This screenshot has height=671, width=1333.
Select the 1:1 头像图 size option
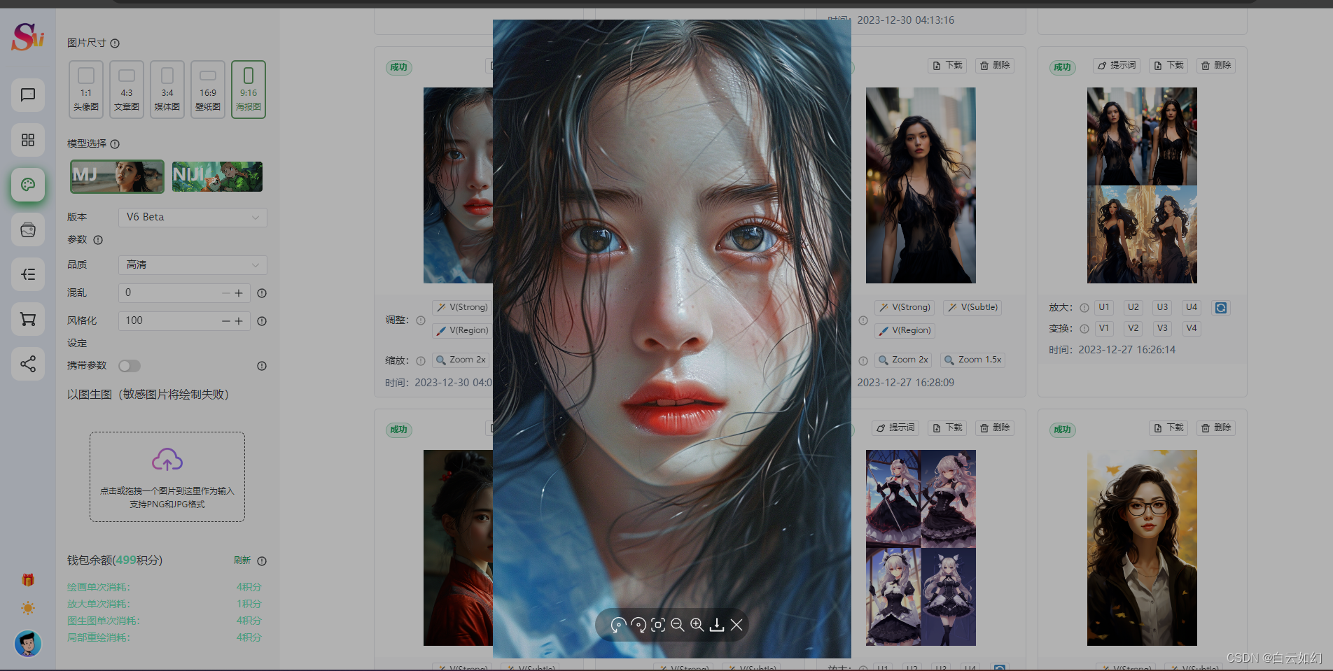click(86, 90)
